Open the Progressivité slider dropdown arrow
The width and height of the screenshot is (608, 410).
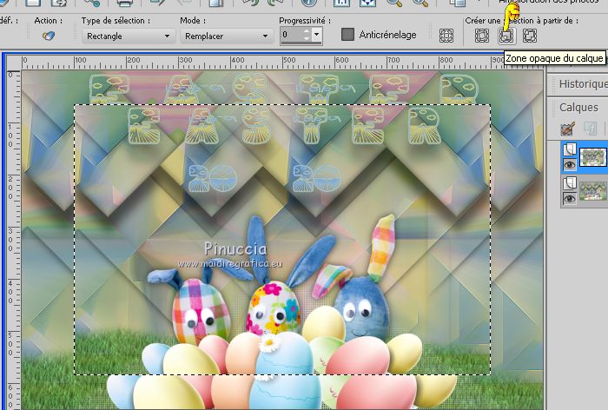pyautogui.click(x=316, y=35)
